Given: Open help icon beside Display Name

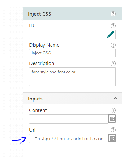Looking at the screenshot, I should point(113,45).
